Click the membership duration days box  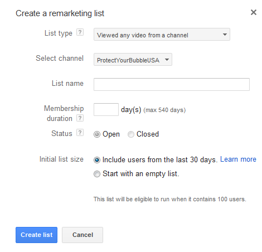(x=106, y=110)
